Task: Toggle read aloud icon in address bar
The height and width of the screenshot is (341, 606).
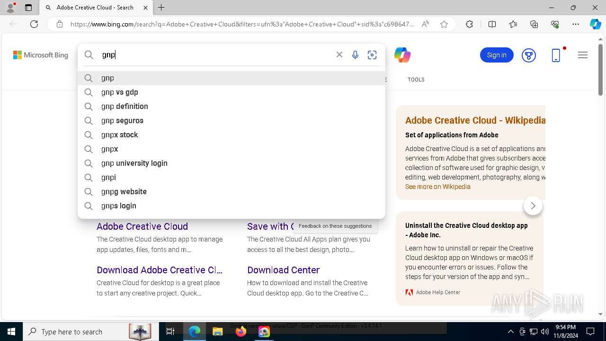Action: point(425,24)
